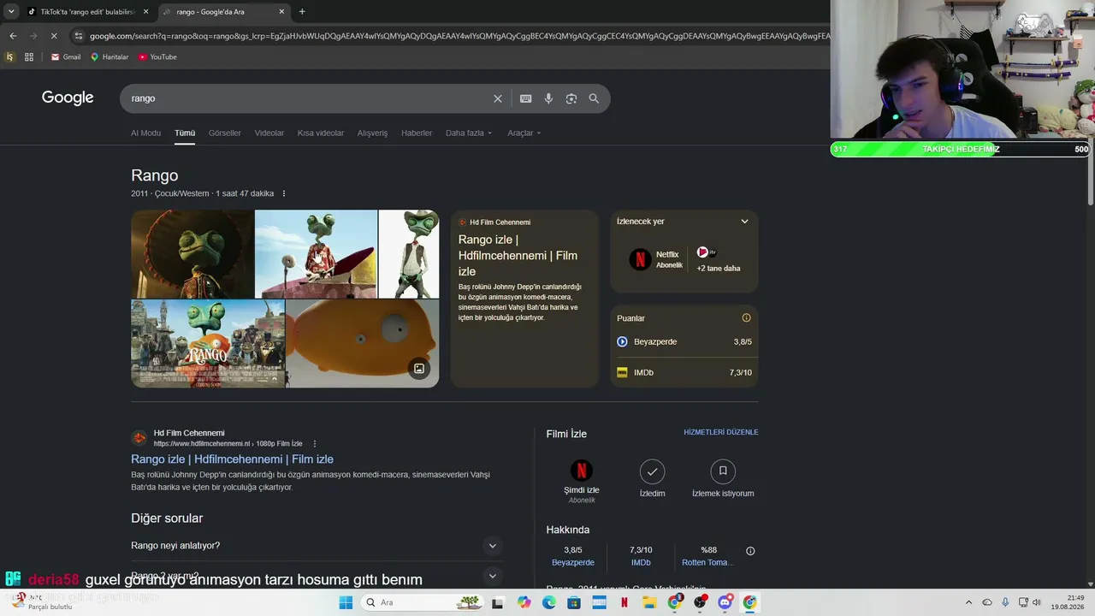Viewport: 1095px width, 616px height.
Task: Expand the 'Rango neyi anlatıyor?' question
Action: pyautogui.click(x=315, y=546)
